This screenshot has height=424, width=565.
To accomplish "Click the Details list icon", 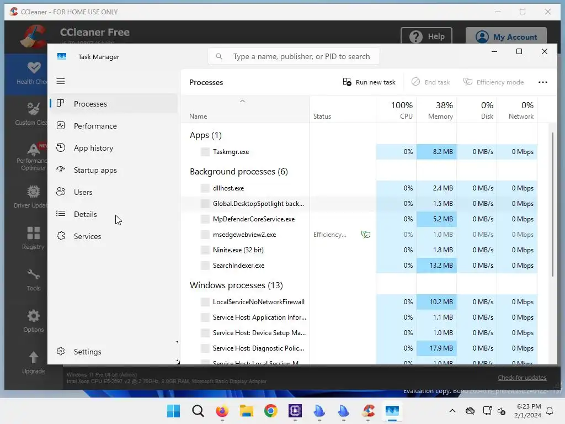I will click(61, 214).
